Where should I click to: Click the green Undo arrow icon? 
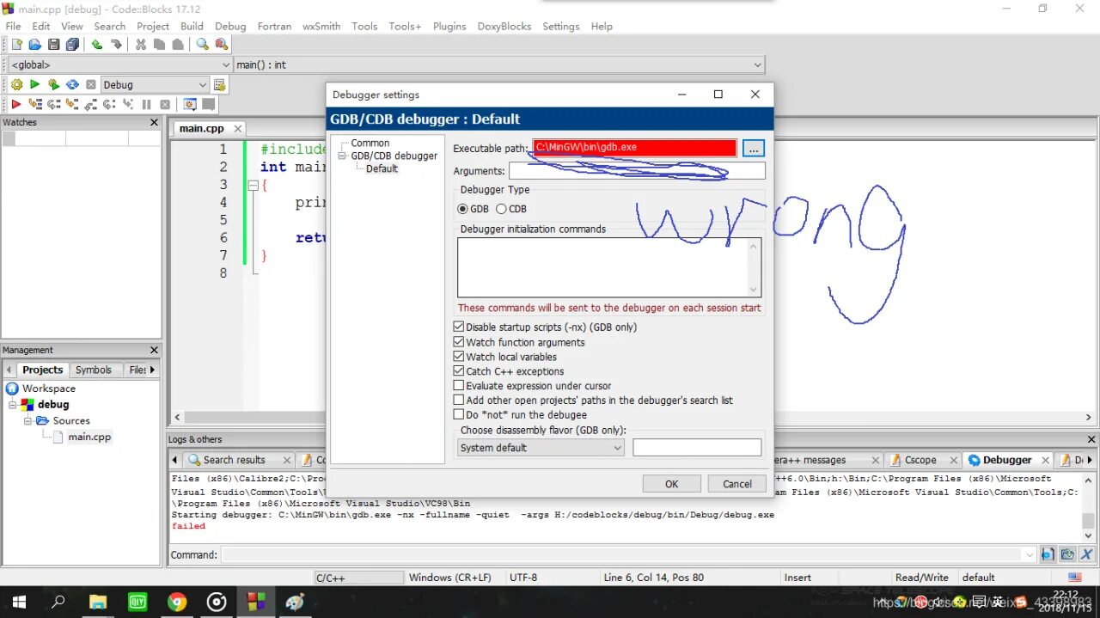pos(97,45)
